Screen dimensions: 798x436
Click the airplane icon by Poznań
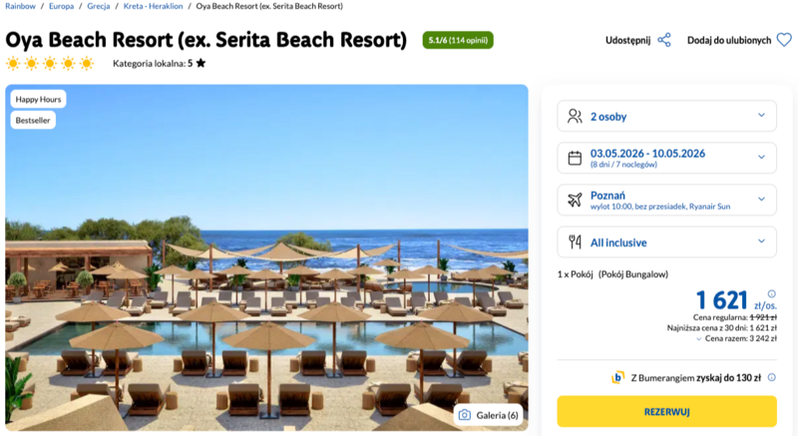click(x=575, y=200)
